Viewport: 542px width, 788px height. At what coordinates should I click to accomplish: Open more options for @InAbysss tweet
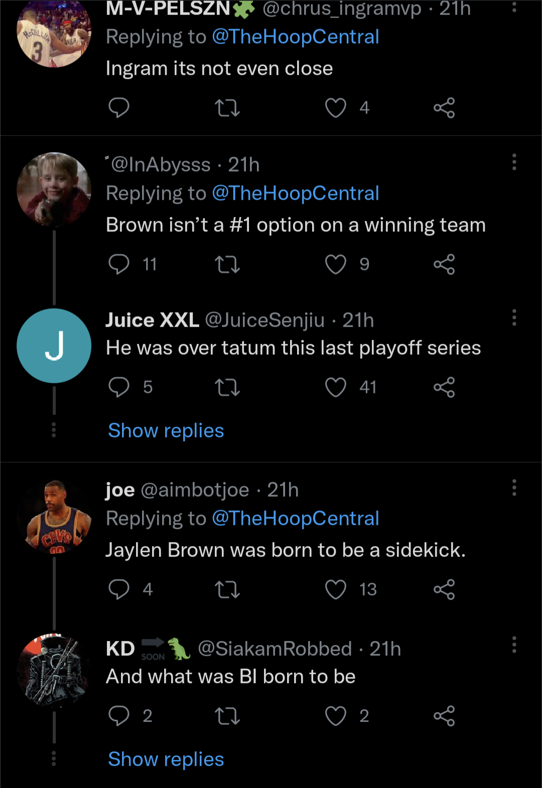514,162
